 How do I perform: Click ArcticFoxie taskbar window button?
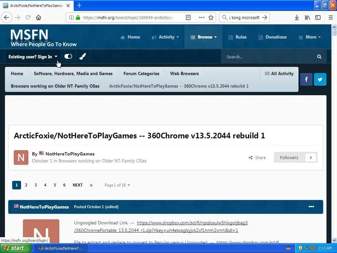pyautogui.click(x=61, y=248)
